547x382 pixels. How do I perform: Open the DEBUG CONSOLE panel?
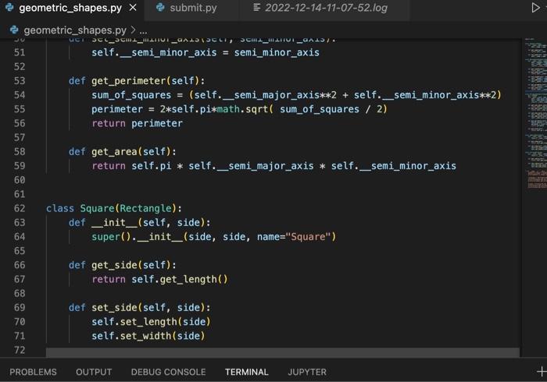click(168, 372)
